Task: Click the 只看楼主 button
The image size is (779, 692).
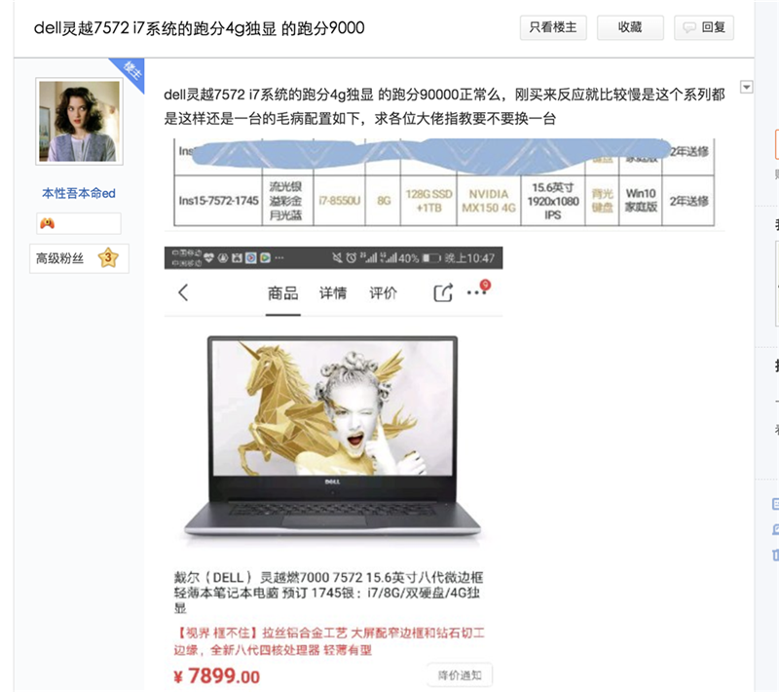Action: [553, 27]
